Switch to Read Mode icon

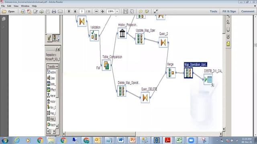[155, 12]
